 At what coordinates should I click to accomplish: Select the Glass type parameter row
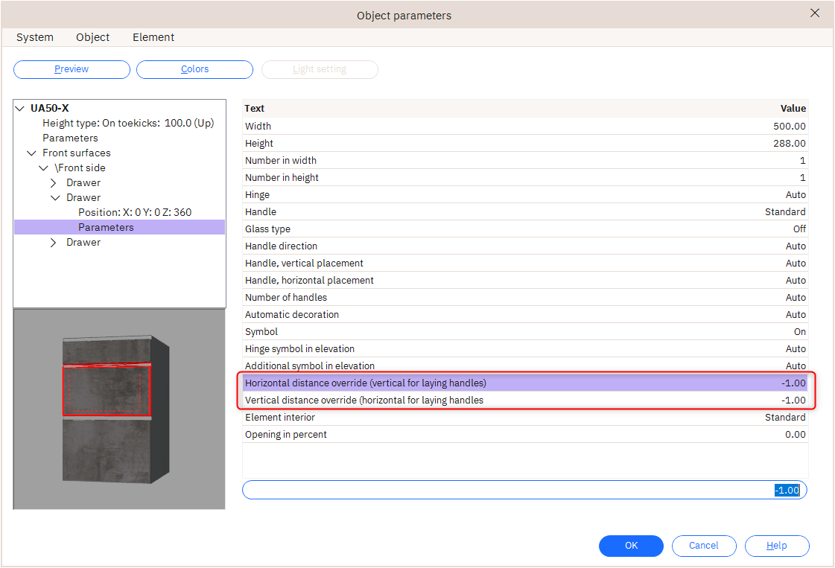(x=524, y=229)
